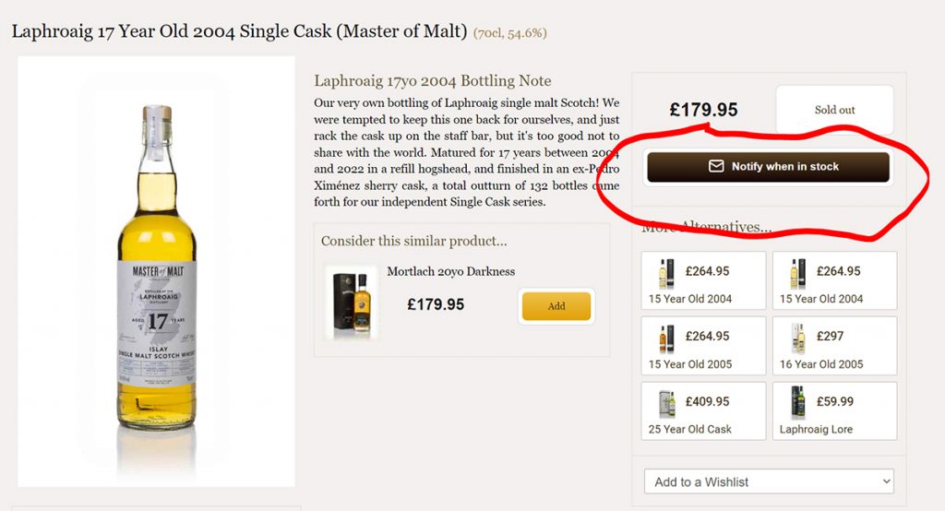This screenshot has height=511, width=945.
Task: Open the Mortlach 20yo Darkness product link
Action: [x=451, y=271]
